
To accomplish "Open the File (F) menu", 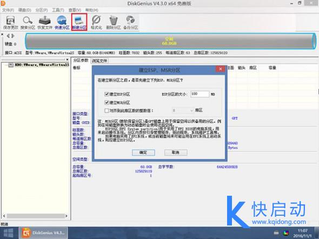I will pos(8,10).
